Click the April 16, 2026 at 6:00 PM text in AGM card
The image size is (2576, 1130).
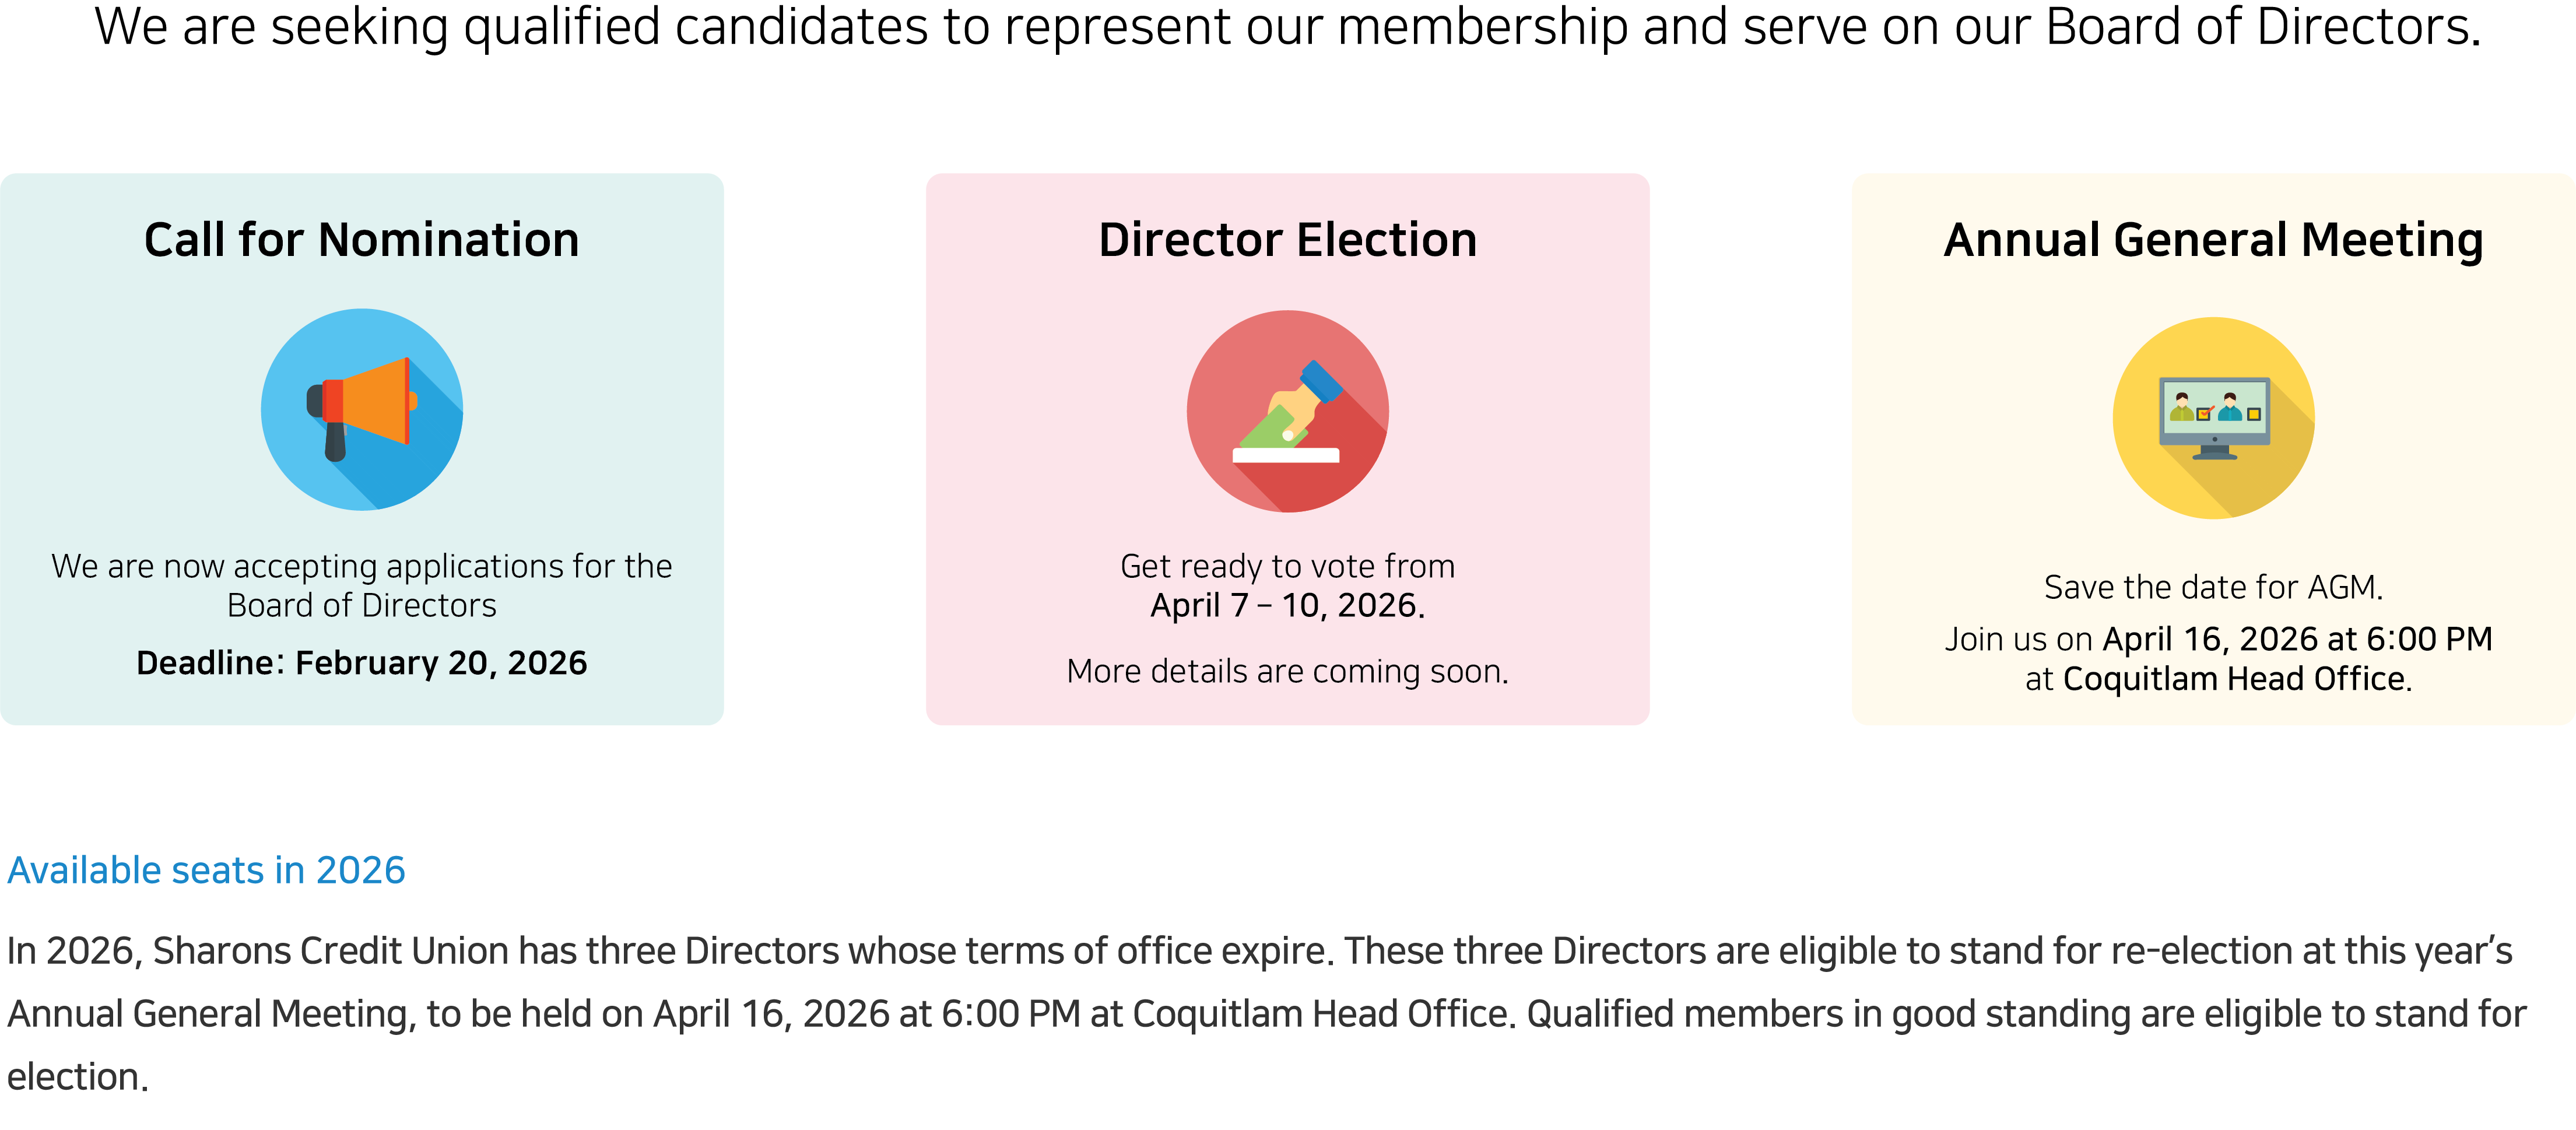[x=2297, y=639]
